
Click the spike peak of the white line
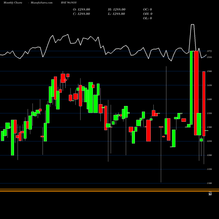[193, 25]
